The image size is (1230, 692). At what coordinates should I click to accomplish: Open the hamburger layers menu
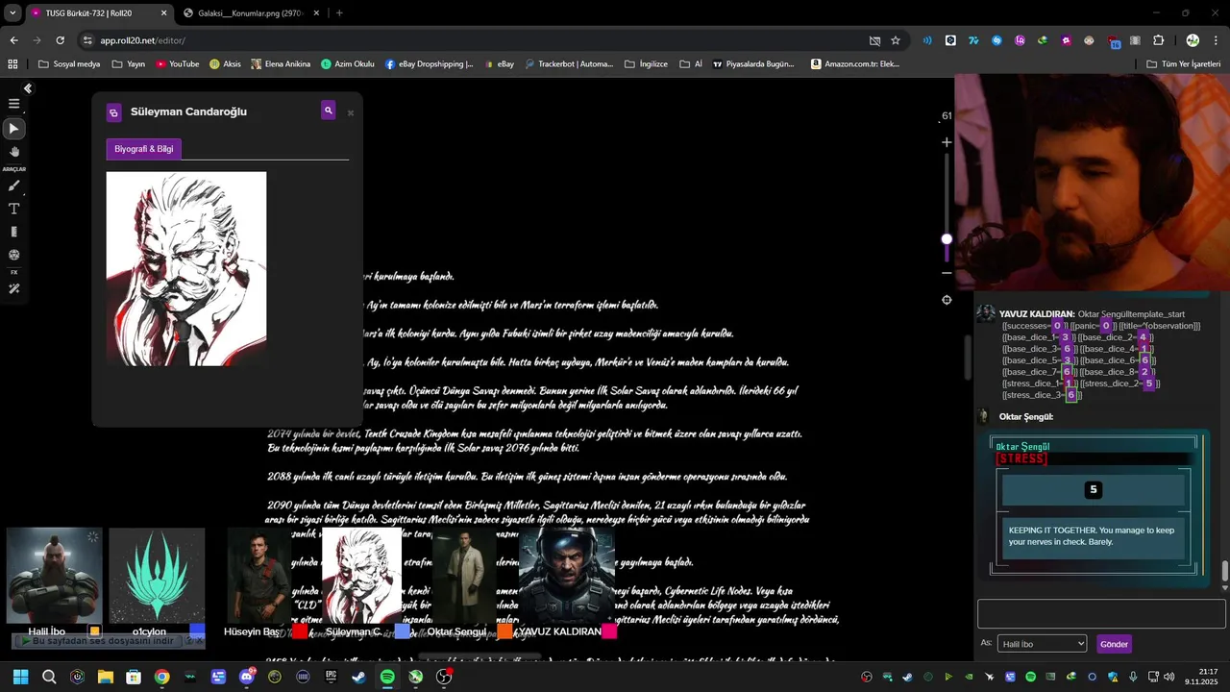click(13, 104)
